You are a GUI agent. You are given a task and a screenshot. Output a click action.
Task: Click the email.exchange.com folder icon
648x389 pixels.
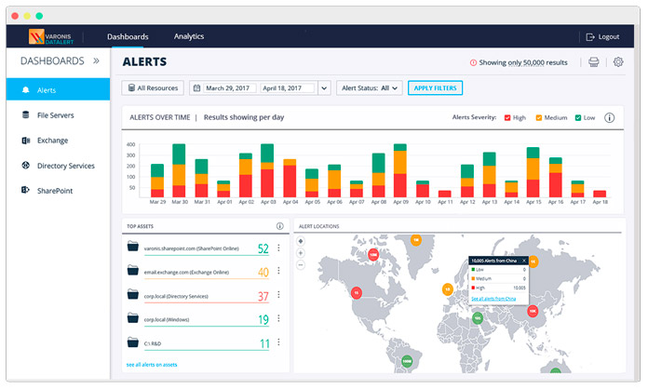[132, 270]
